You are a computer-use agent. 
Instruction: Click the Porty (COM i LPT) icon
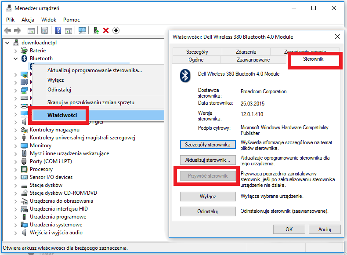point(24,161)
